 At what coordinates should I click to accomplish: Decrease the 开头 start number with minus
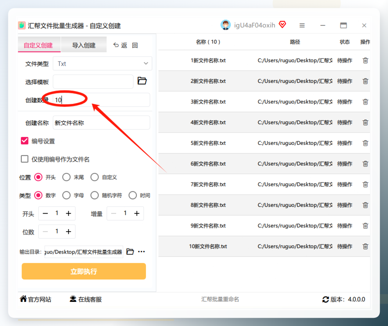(45, 214)
